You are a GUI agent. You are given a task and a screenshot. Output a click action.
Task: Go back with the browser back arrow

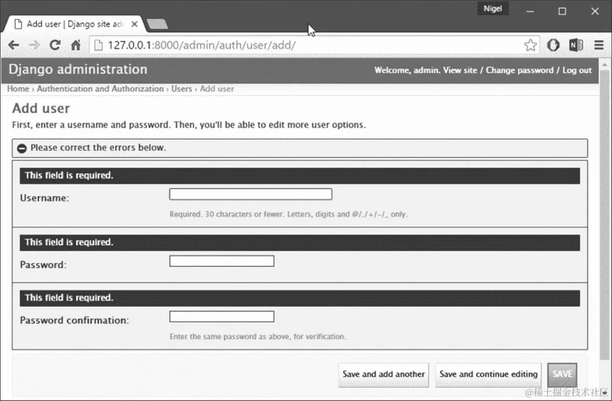pos(14,45)
